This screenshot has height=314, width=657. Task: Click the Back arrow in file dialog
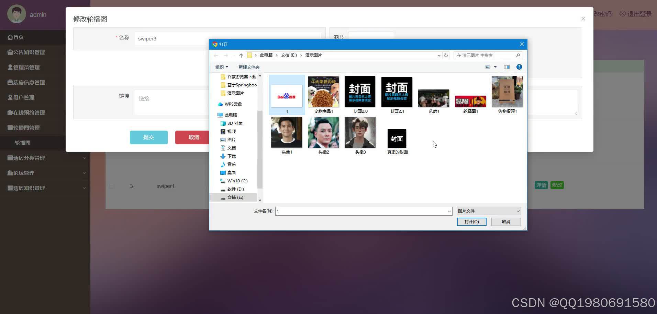216,55
